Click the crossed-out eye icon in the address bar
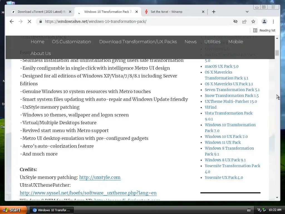This screenshot has width=285, height=214. pos(235,21)
